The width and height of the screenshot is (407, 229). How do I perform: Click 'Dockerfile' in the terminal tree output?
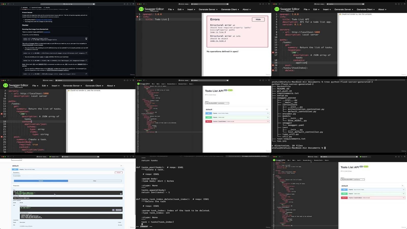284,86
